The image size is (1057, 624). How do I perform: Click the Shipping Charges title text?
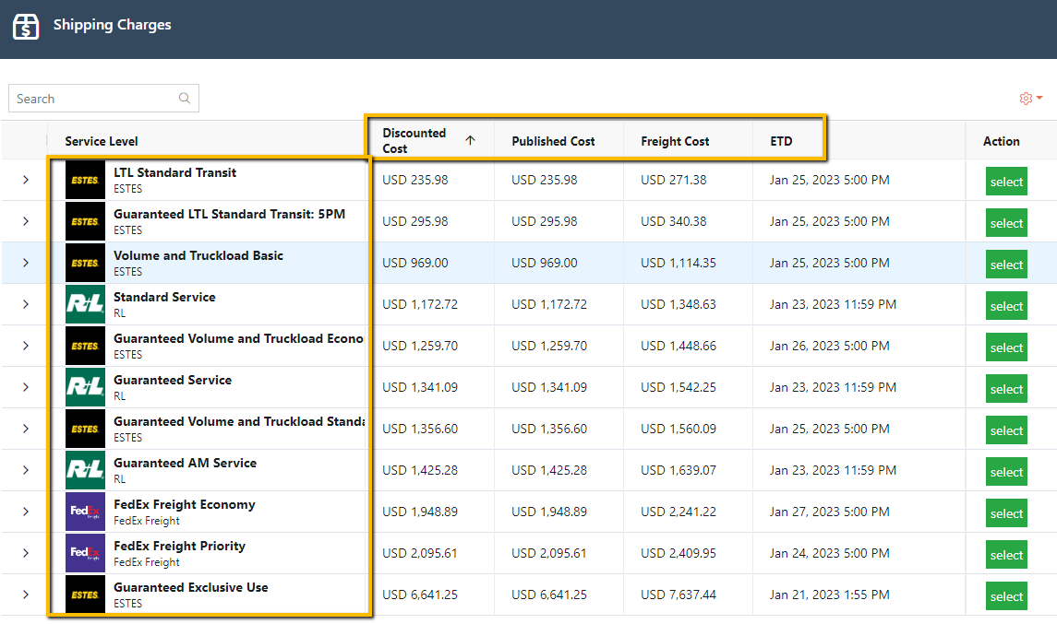pyautogui.click(x=112, y=25)
